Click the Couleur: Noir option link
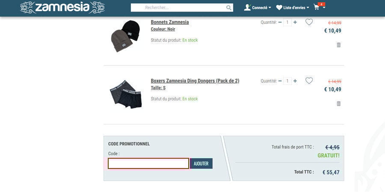The image size is (385, 192). tap(163, 29)
